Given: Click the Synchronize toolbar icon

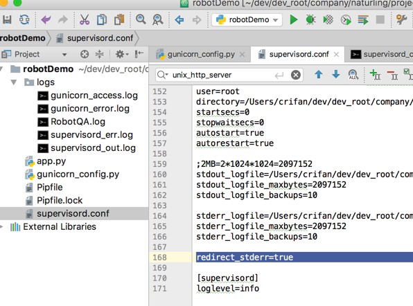Looking at the screenshot, I should (24, 20).
